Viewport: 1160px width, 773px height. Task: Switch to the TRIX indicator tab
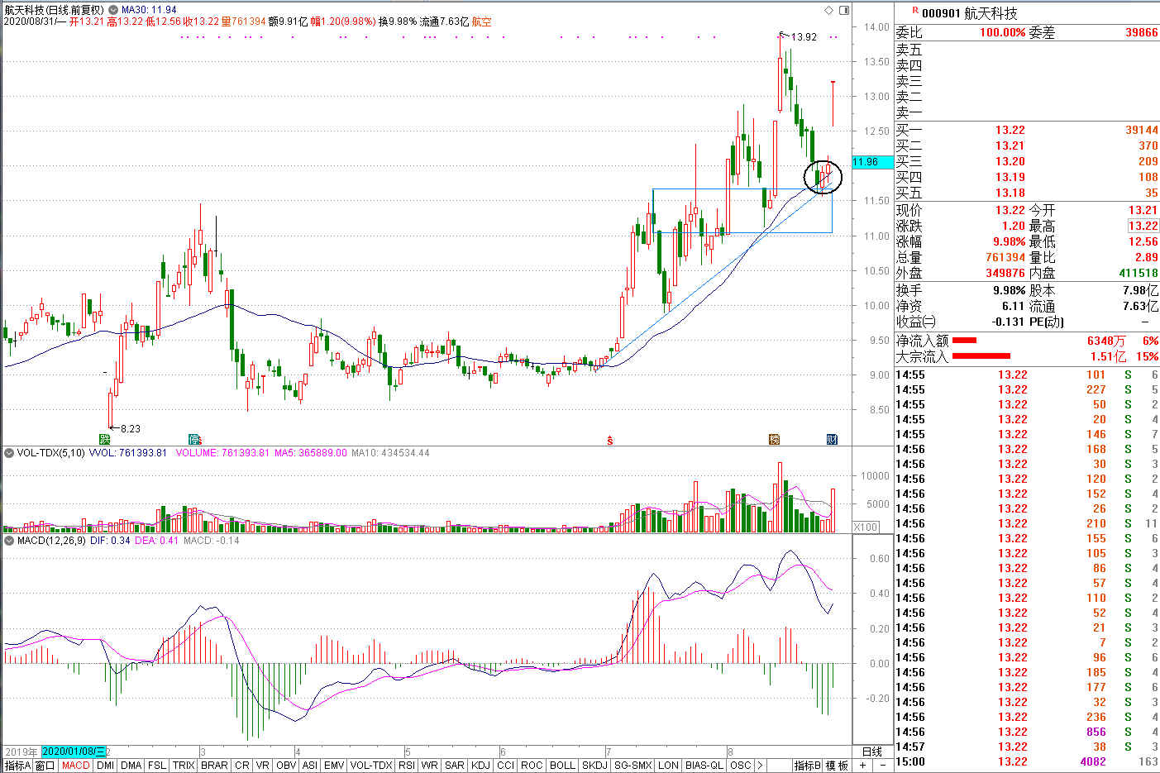pyautogui.click(x=184, y=766)
